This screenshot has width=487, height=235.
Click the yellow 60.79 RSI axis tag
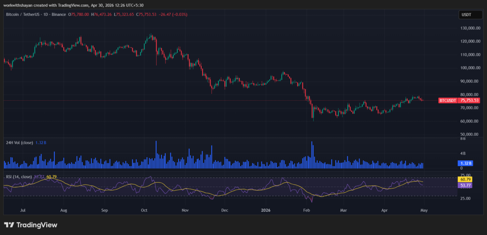(x=464, y=179)
